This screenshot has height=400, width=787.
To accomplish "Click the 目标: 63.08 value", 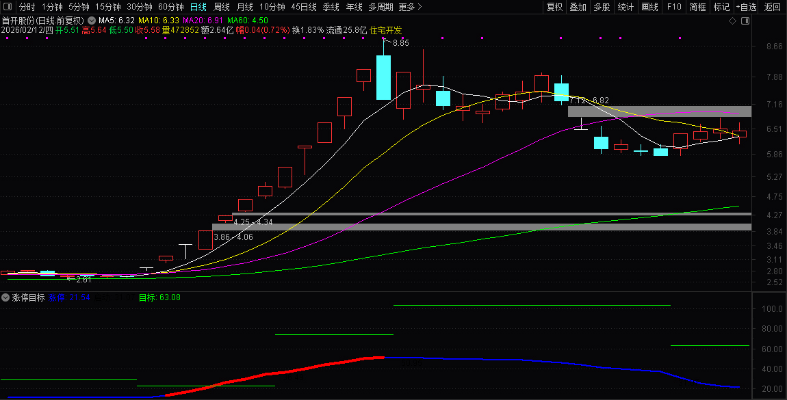I will click(159, 297).
